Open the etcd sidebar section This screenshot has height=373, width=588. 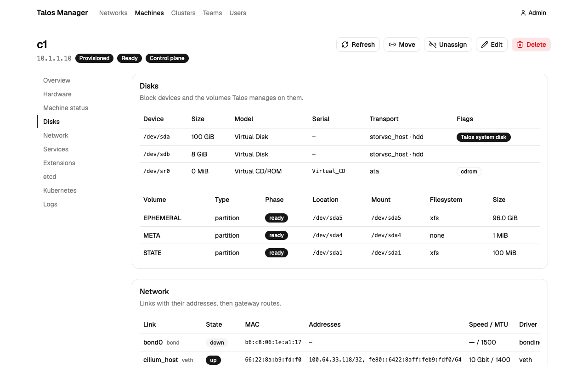point(50,177)
